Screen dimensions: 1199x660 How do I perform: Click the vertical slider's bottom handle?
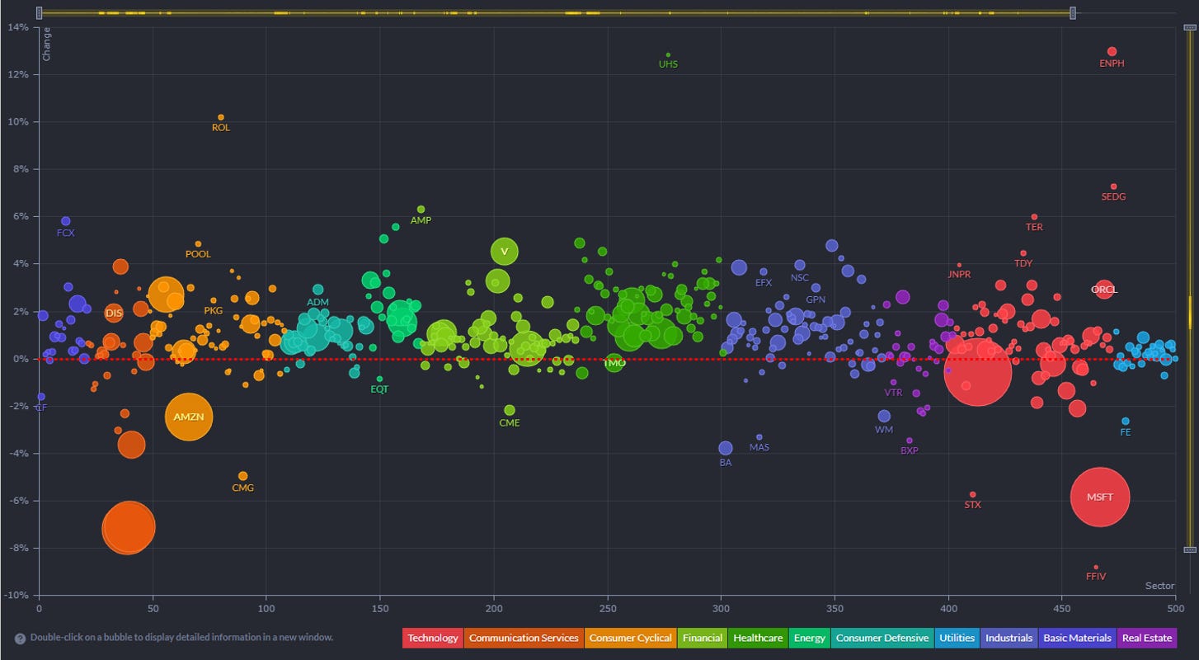click(x=1188, y=549)
